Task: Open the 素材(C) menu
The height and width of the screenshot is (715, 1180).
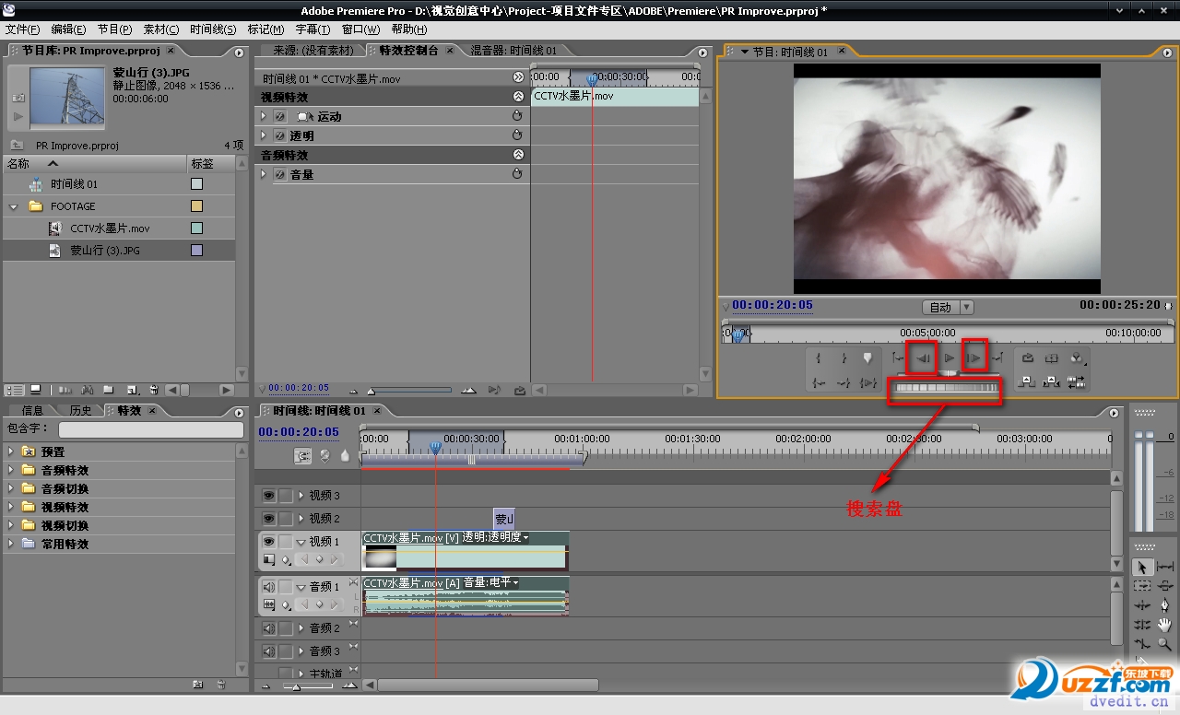Action: point(160,29)
